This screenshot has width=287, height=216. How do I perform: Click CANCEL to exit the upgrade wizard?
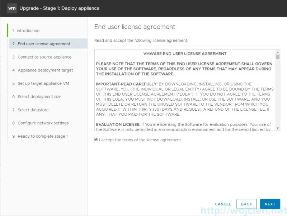coord(222,203)
